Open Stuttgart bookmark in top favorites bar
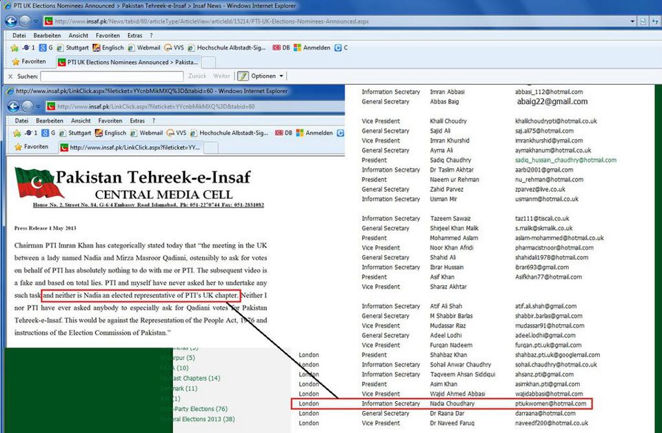The height and width of the screenshot is (433, 662). 73,48
